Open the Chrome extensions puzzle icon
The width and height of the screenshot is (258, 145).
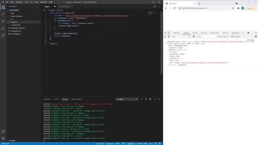(238, 8)
